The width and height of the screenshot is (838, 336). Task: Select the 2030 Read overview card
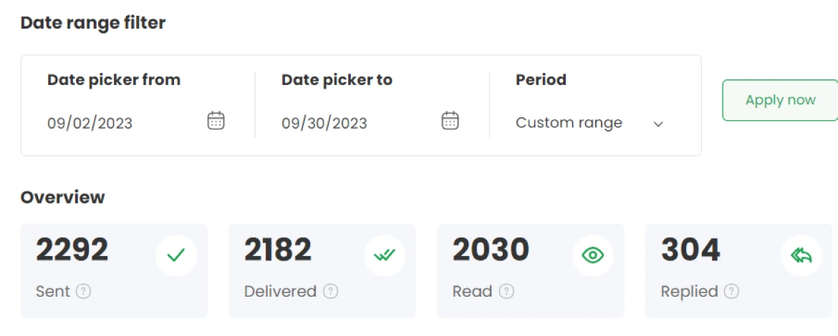pyautogui.click(x=531, y=270)
